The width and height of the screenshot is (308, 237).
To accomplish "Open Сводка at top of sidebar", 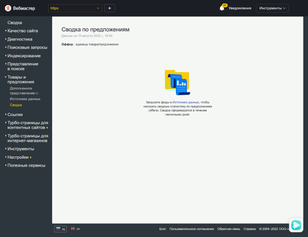I will tap(15, 23).
